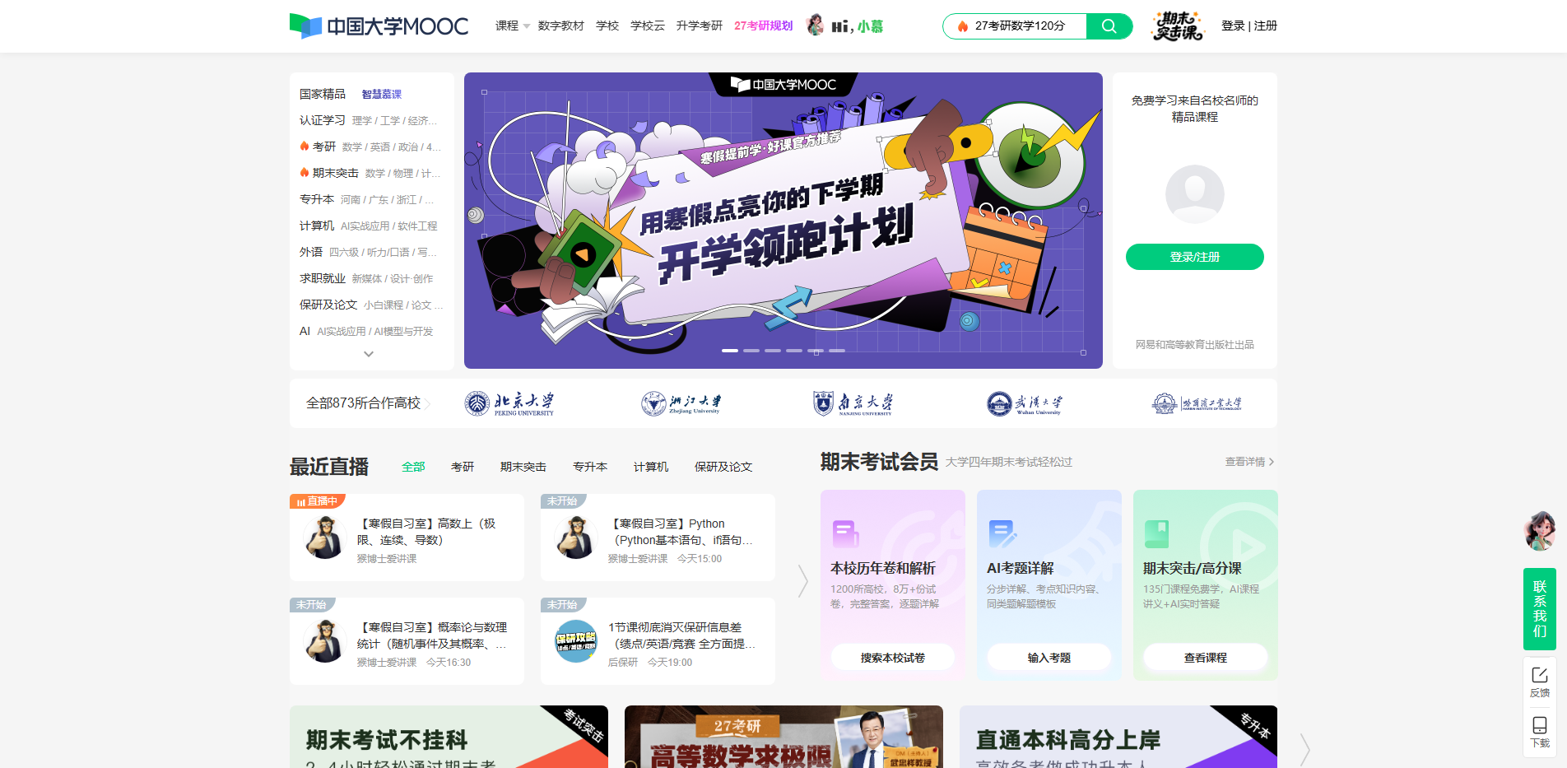The width and height of the screenshot is (1567, 768).
Task: Click the Peking University logo
Action: [509, 403]
